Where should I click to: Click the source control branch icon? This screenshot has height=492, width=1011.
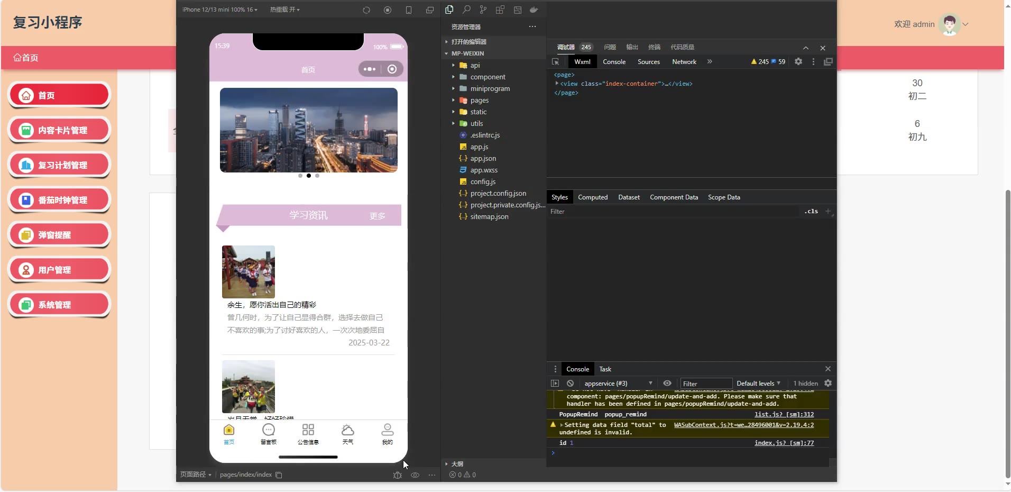point(483,10)
